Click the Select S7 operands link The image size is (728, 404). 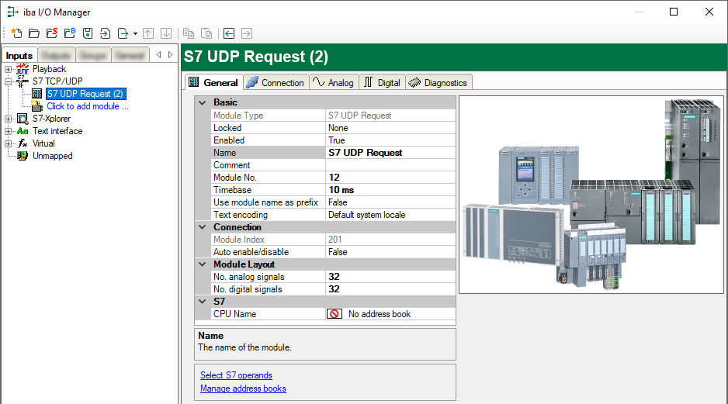click(236, 375)
